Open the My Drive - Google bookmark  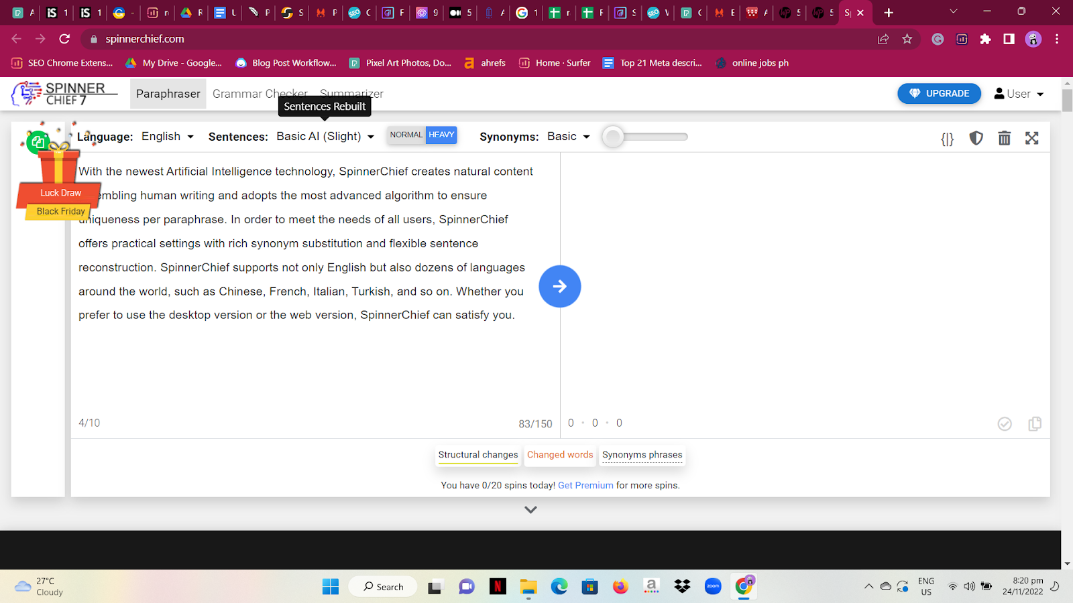[x=174, y=63]
